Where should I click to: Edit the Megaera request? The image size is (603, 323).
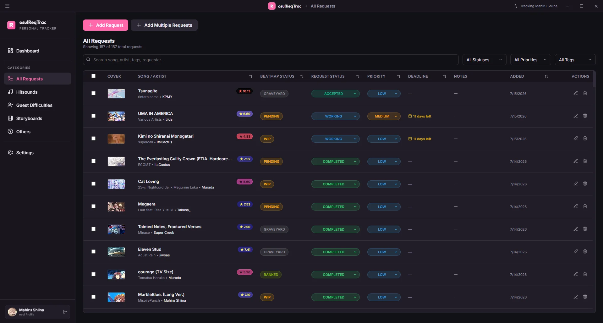point(576,206)
